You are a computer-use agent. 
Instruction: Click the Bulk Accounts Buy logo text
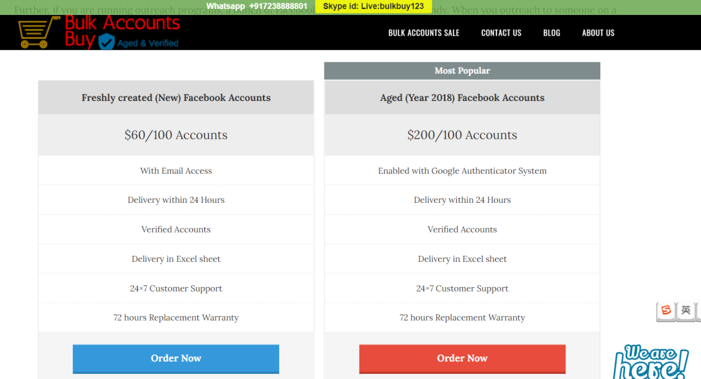122,31
